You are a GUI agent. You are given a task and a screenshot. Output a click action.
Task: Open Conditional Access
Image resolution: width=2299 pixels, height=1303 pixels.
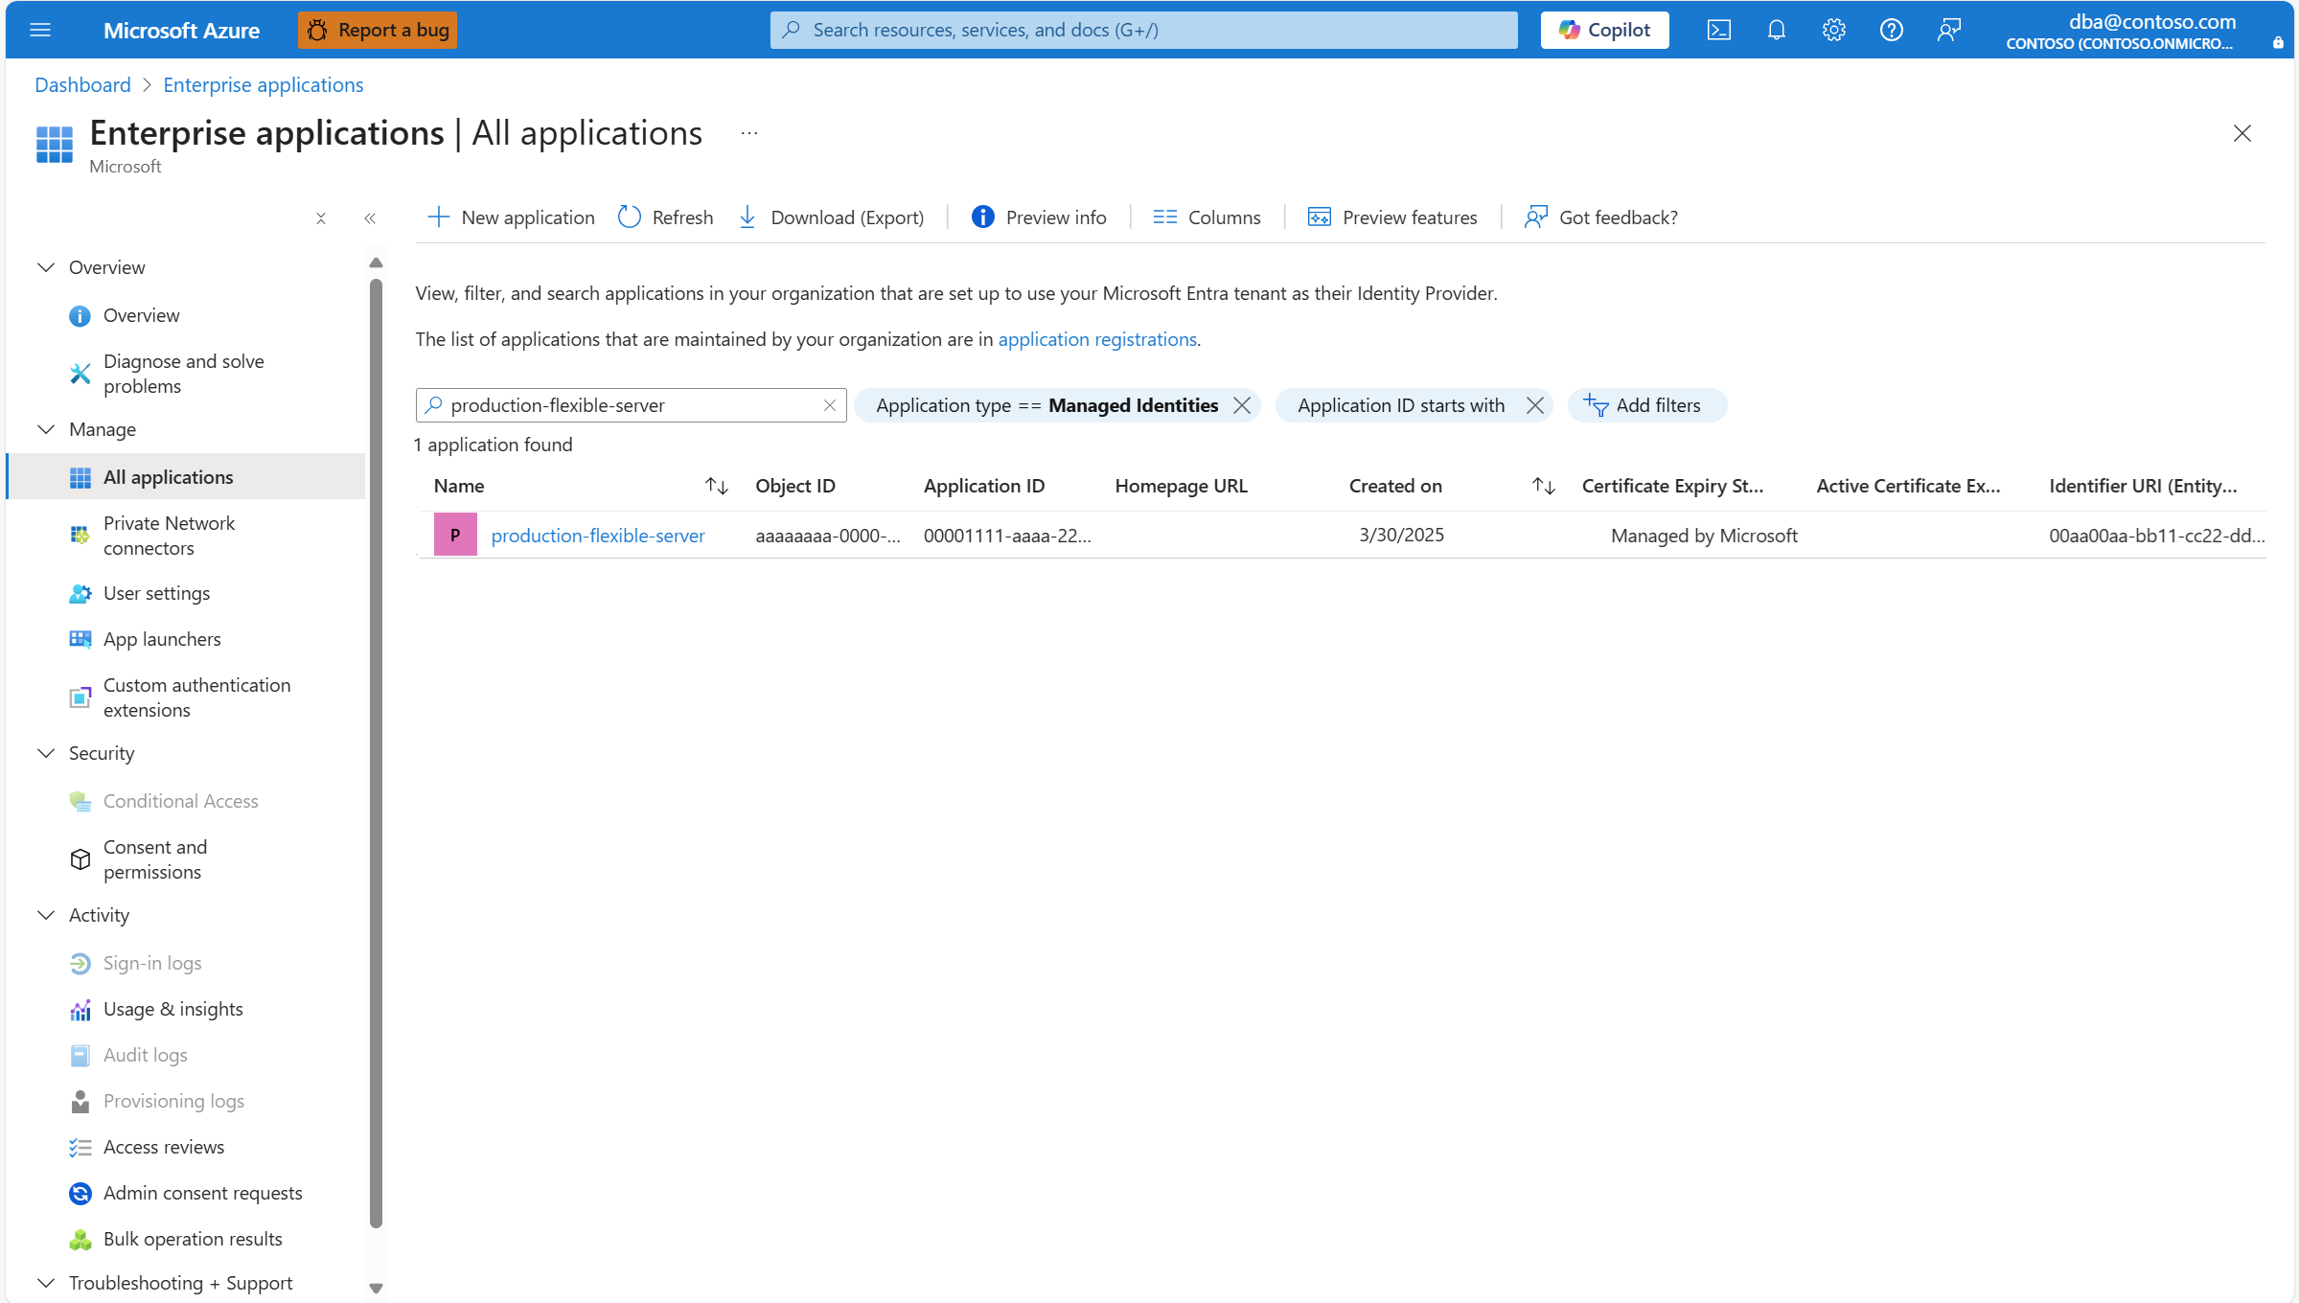coord(180,801)
